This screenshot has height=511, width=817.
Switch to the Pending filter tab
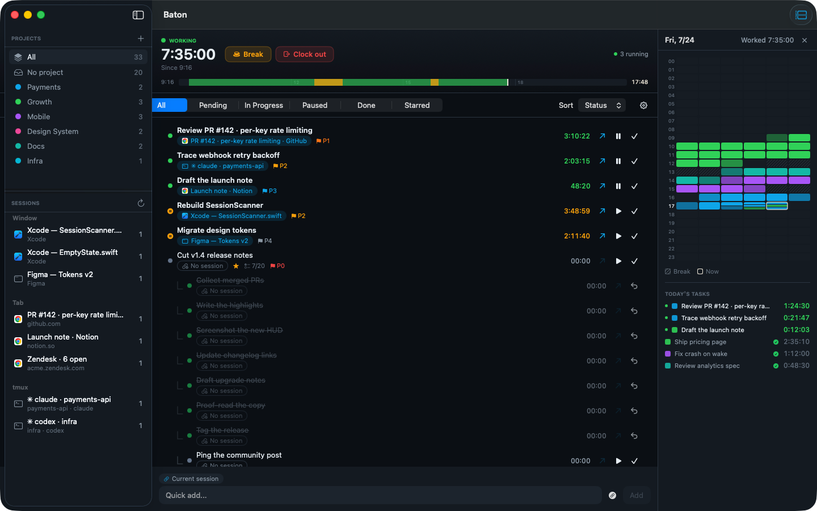coord(213,105)
